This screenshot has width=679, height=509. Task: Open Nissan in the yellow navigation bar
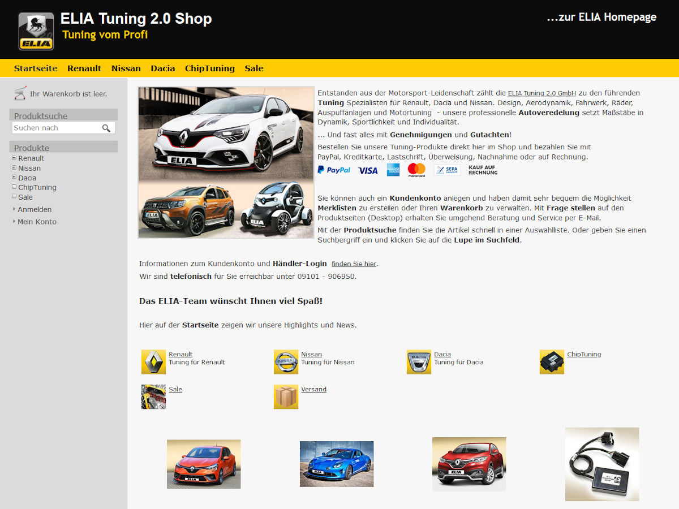(x=126, y=68)
